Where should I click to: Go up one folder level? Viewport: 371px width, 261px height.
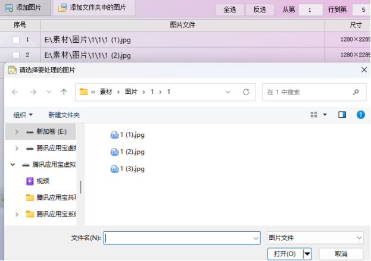64,92
